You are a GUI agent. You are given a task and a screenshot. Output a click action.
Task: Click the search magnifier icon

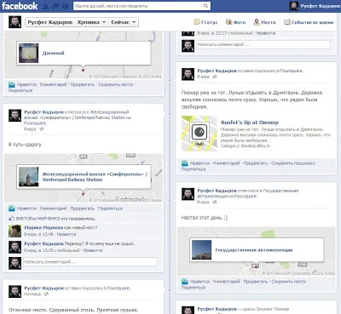pos(205,6)
